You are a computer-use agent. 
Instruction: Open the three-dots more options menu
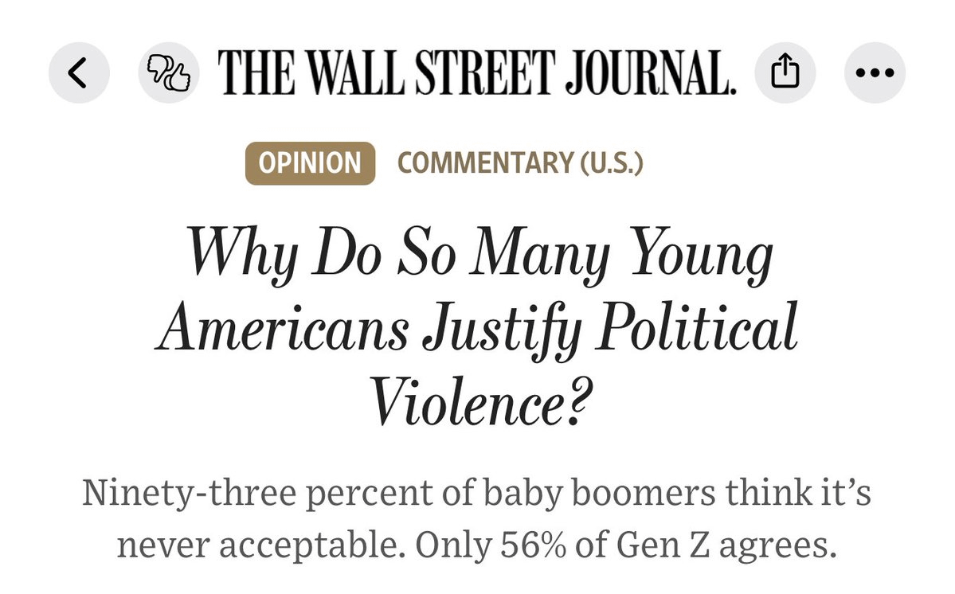pyautogui.click(x=875, y=72)
